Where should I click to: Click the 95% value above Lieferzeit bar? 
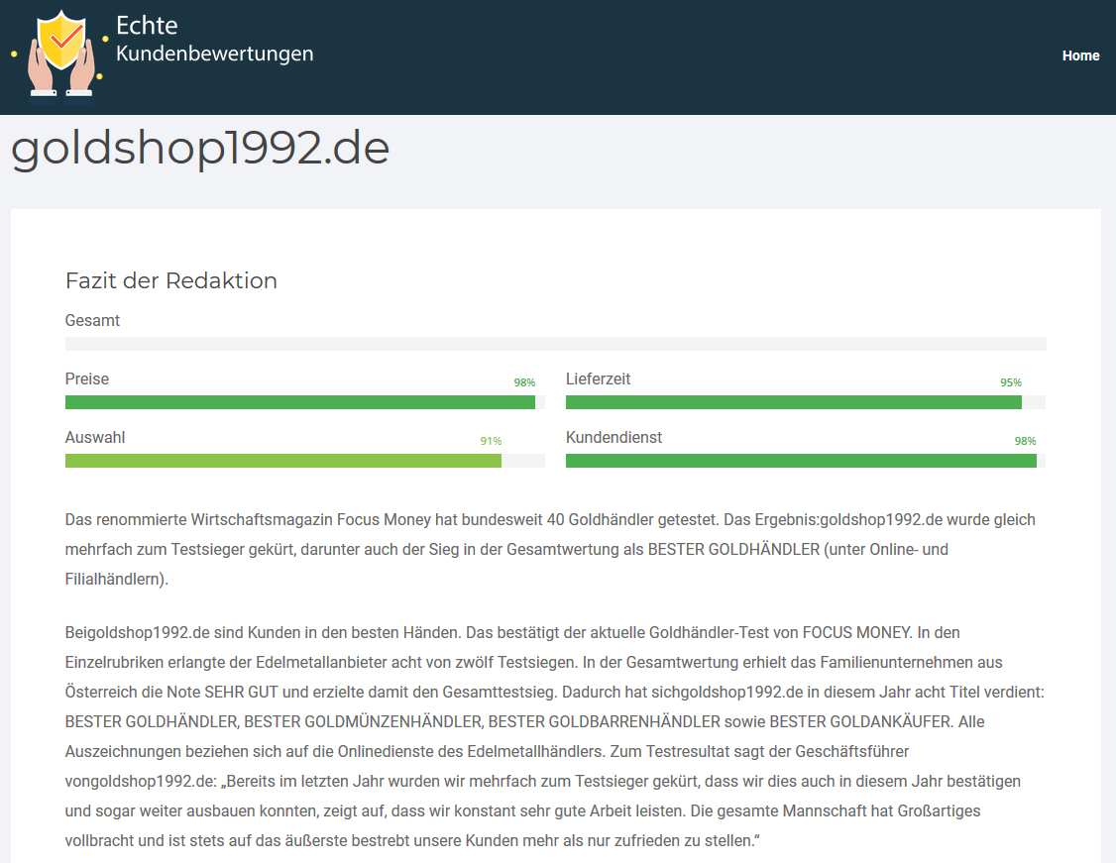(1010, 382)
